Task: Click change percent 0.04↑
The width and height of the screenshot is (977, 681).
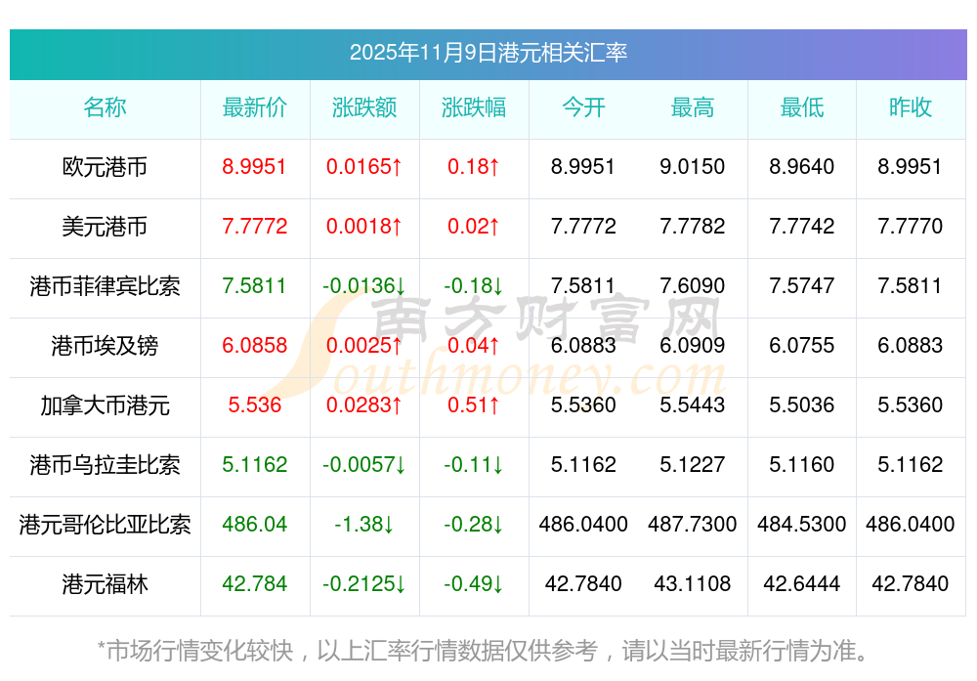Action: [474, 345]
